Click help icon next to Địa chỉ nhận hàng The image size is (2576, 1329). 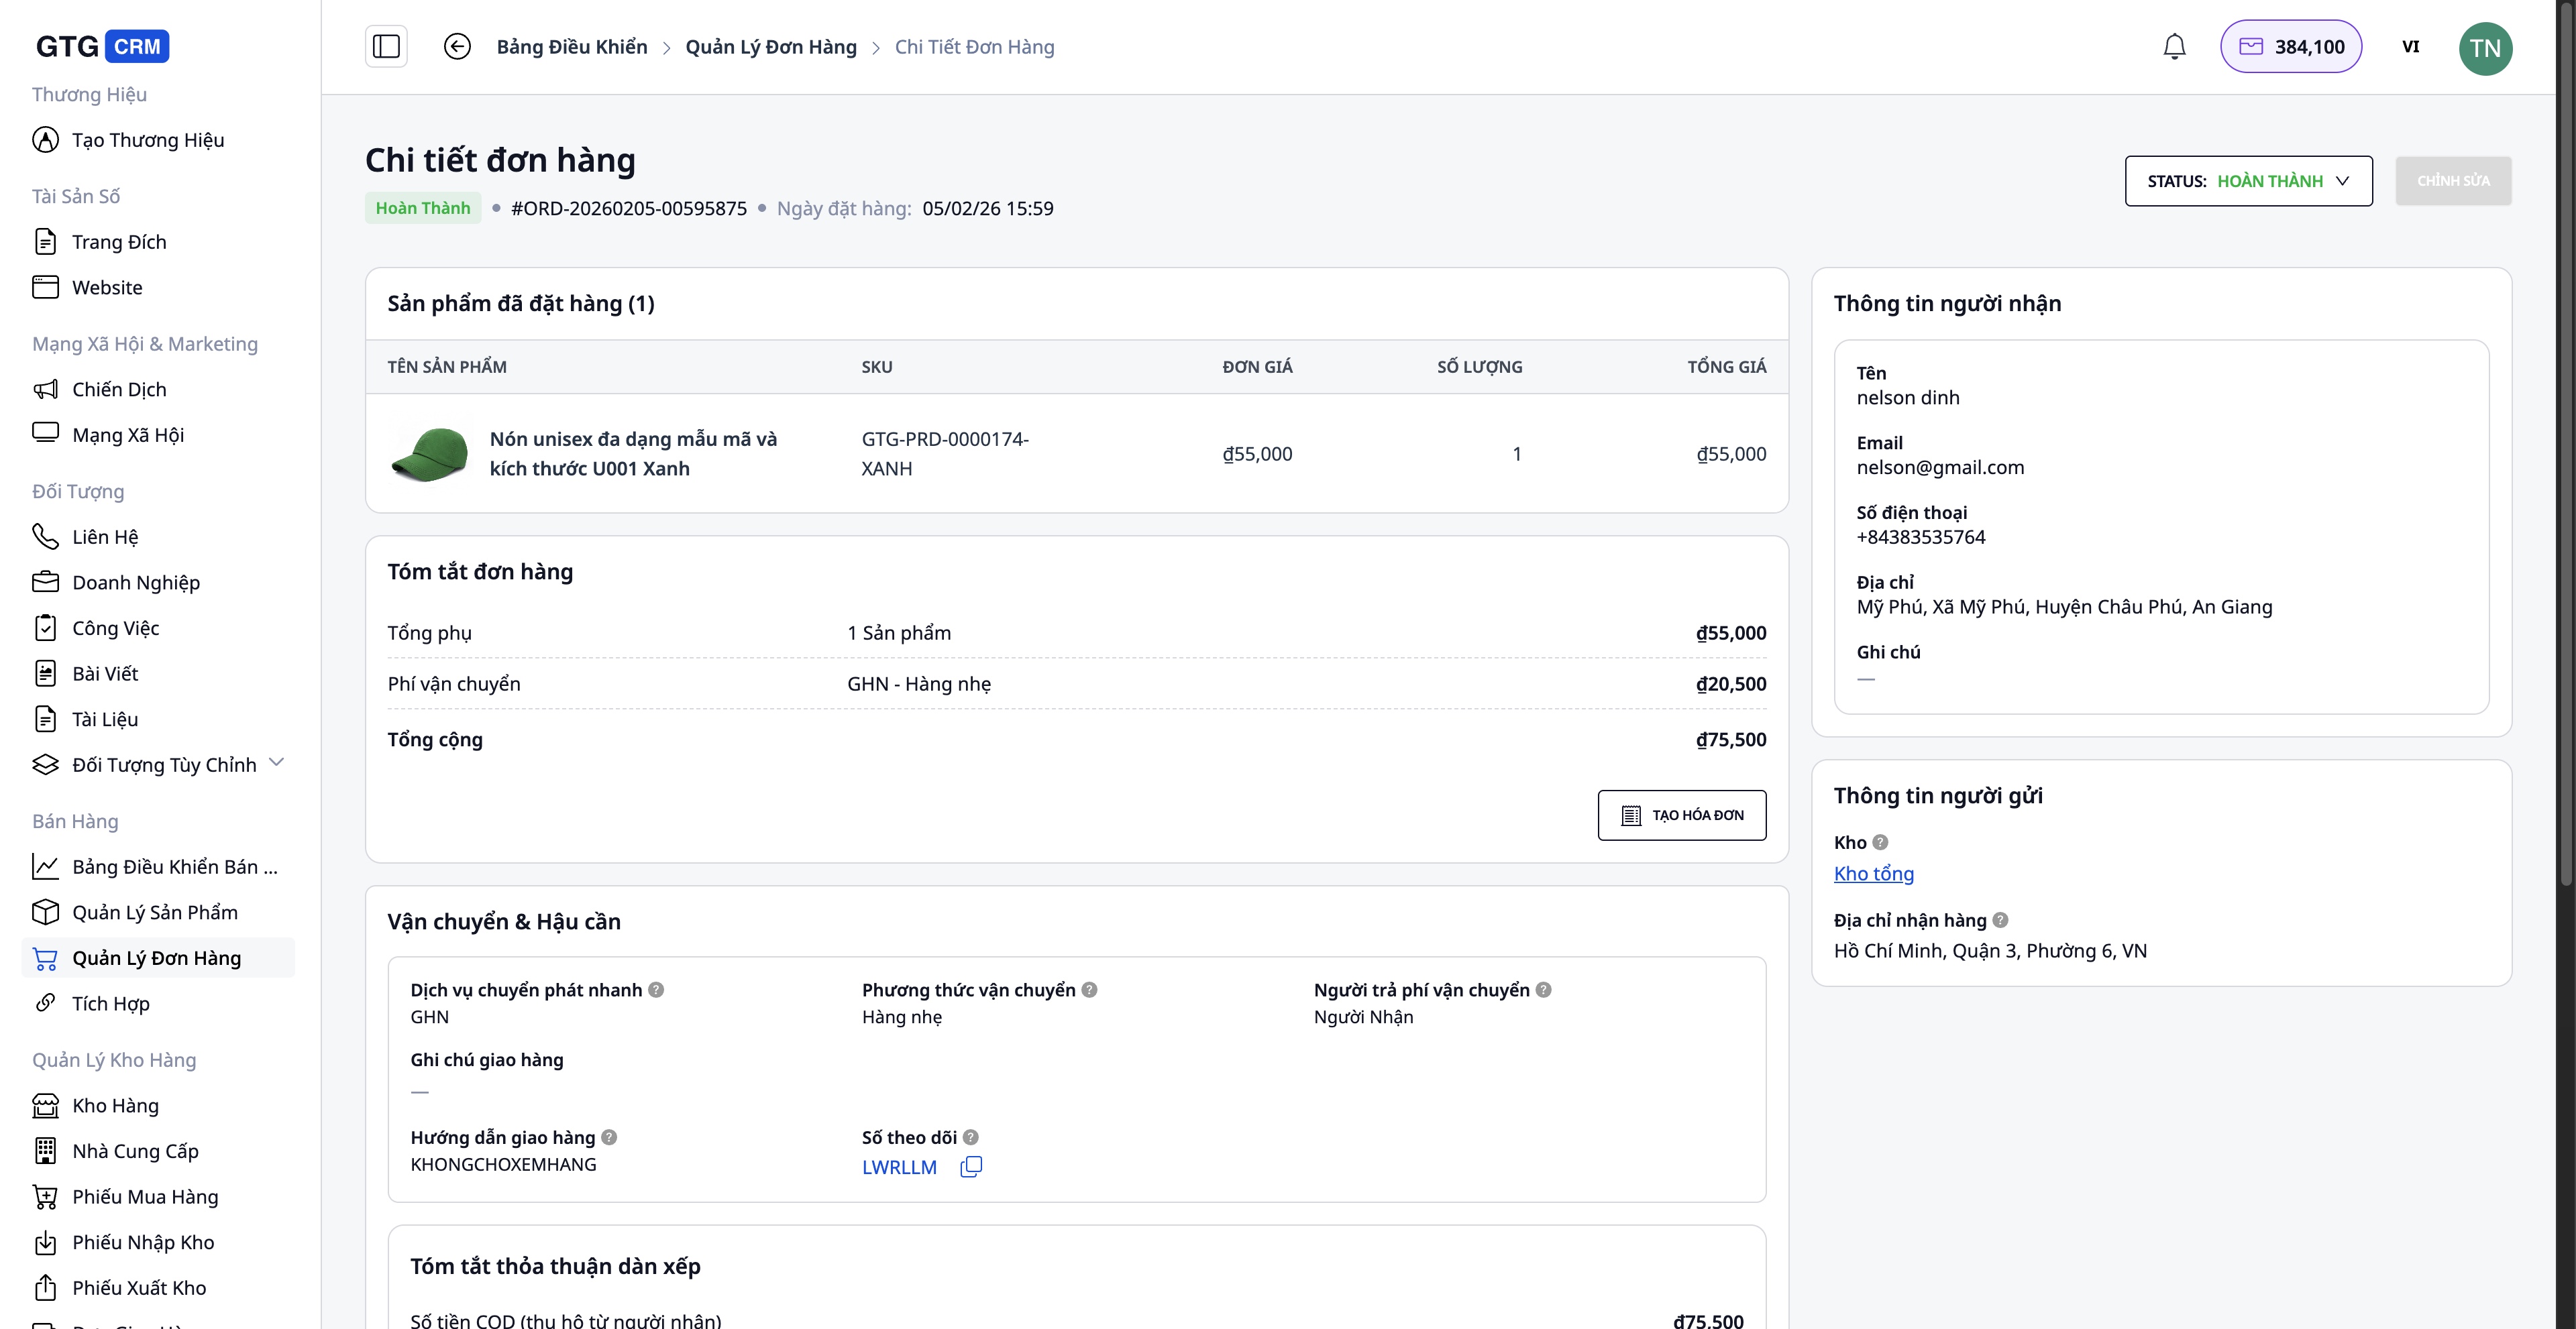2000,919
